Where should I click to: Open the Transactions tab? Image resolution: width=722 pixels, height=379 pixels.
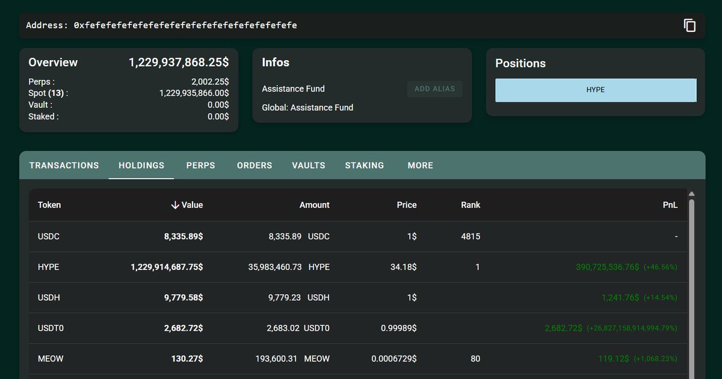[x=64, y=165]
